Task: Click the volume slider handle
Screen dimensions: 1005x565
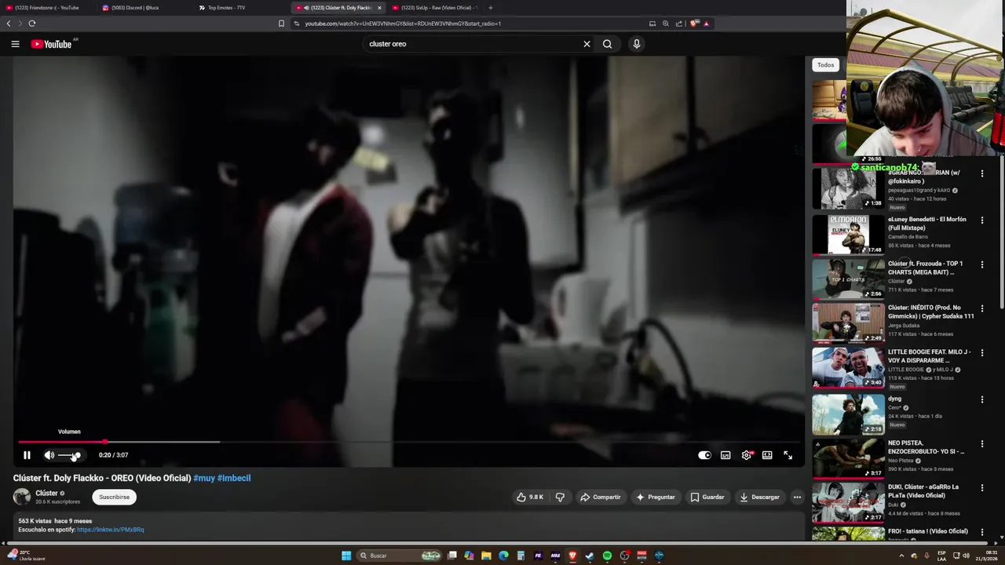Action: (x=77, y=455)
